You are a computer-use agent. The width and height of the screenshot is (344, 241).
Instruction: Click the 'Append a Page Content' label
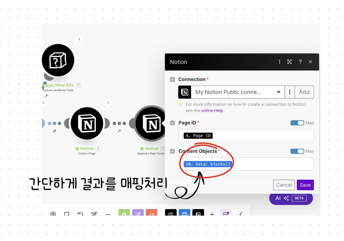[151, 153]
